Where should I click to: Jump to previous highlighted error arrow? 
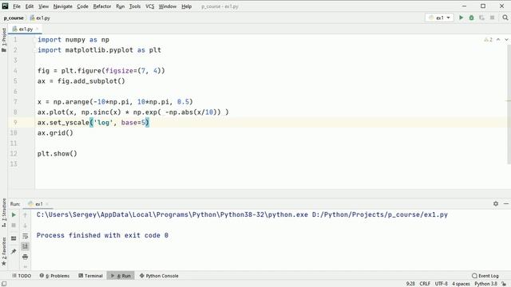pyautogui.click(x=498, y=40)
